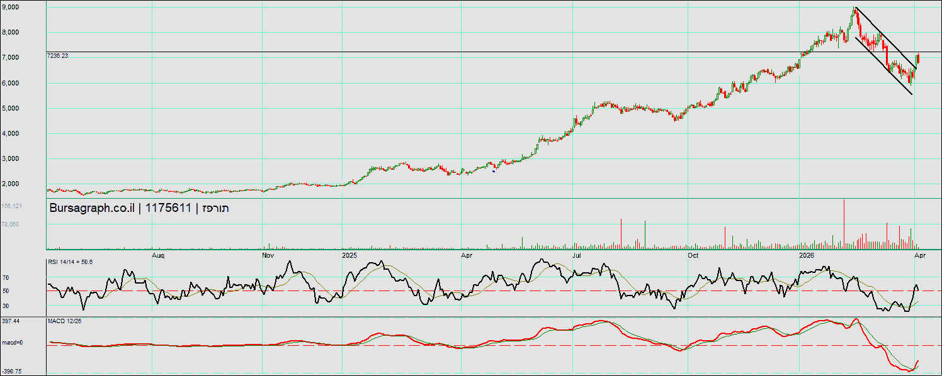Click the 4,000 price axis label
The width and height of the screenshot is (942, 376).
[x=11, y=133]
